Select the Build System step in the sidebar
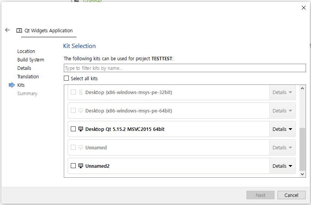Viewport: 311px width, 205px height. pos(31,60)
